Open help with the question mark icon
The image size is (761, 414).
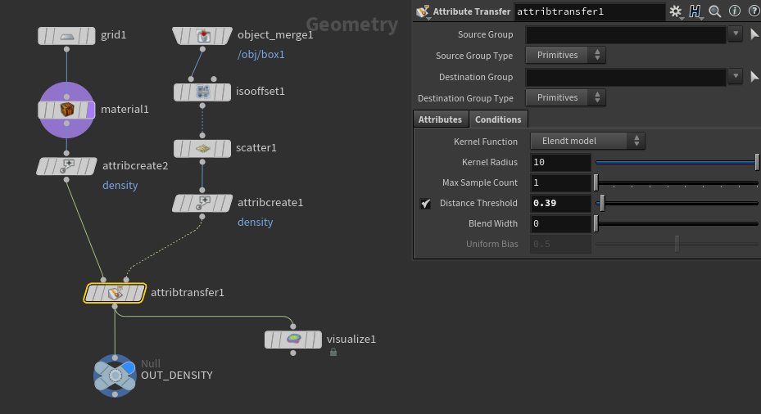pyautogui.click(x=753, y=11)
